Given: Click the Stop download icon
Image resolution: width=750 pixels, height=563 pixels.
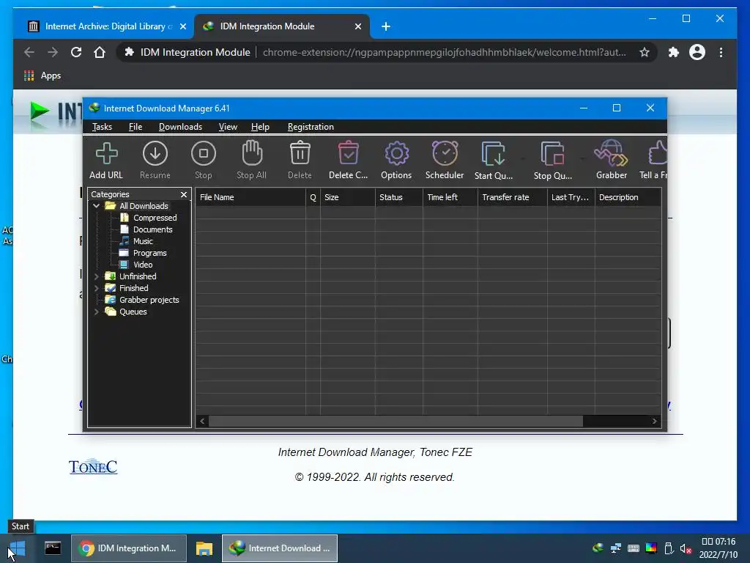Looking at the screenshot, I should point(204,160).
